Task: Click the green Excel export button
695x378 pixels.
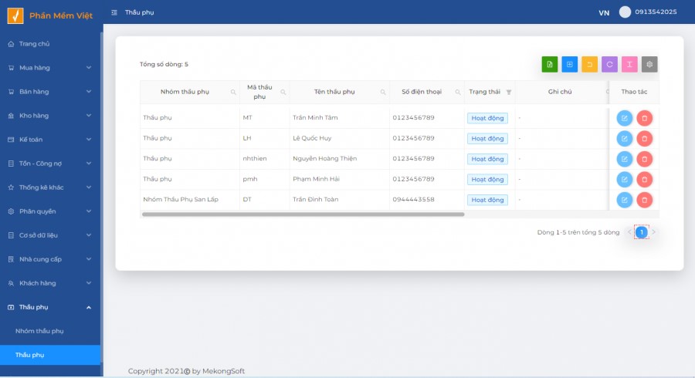Action: pyautogui.click(x=550, y=64)
